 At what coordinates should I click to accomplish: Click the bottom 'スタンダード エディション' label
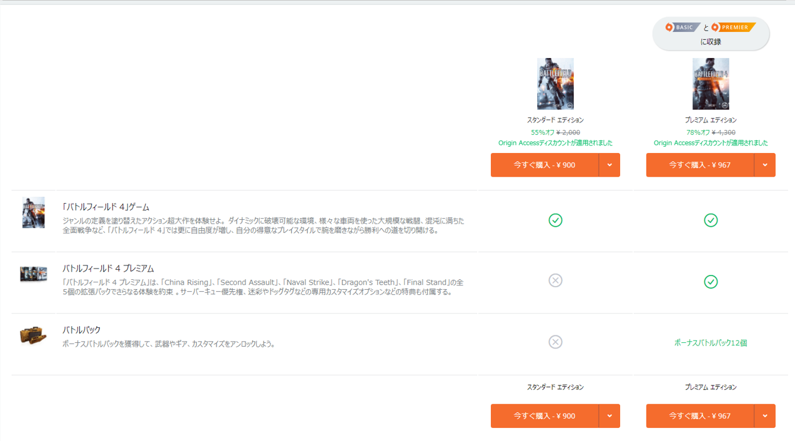click(555, 387)
